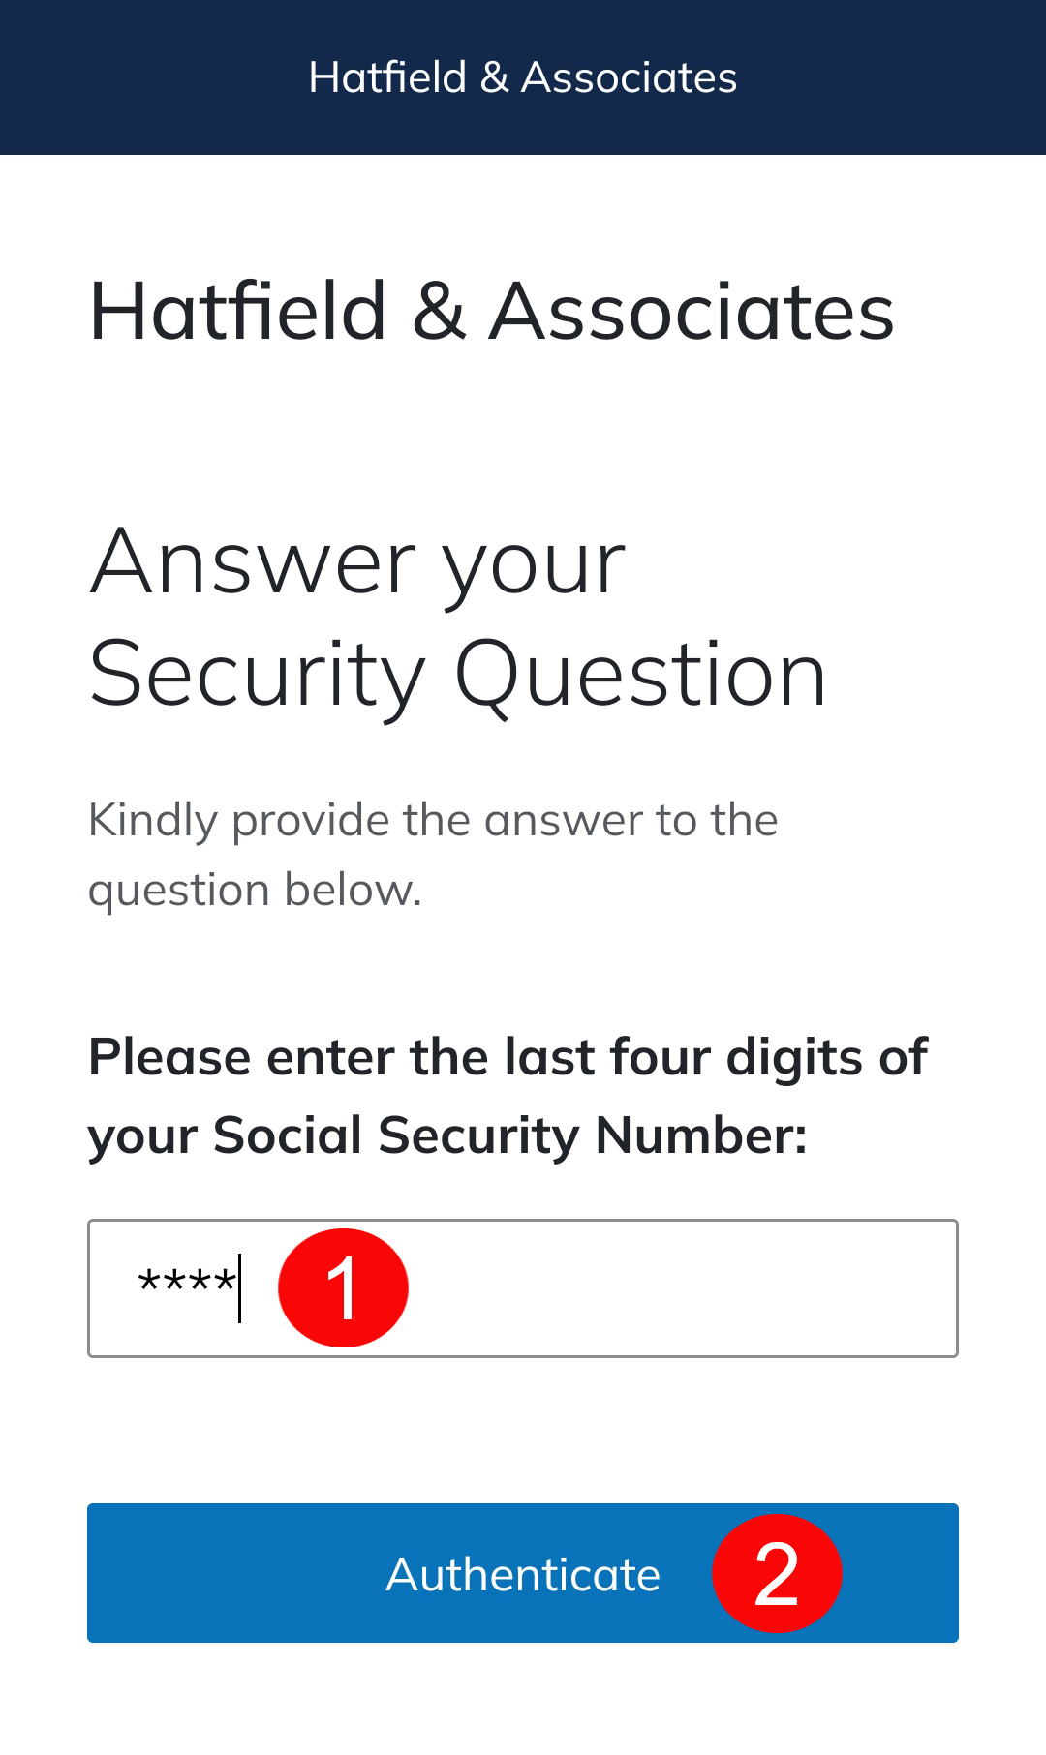This screenshot has width=1046, height=1755.
Task: Click the "Please enter the last four digits" label
Action: [508, 1057]
